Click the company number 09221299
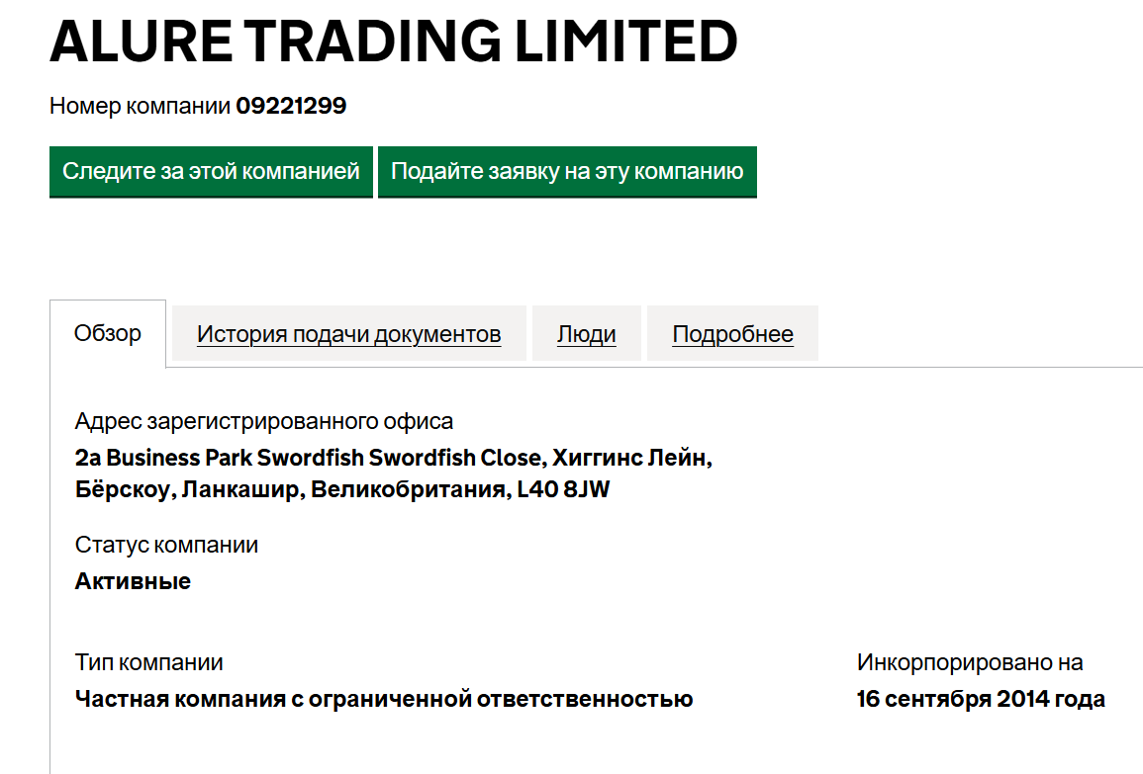Viewport: 1143px width, 774px height. pyautogui.click(x=291, y=106)
